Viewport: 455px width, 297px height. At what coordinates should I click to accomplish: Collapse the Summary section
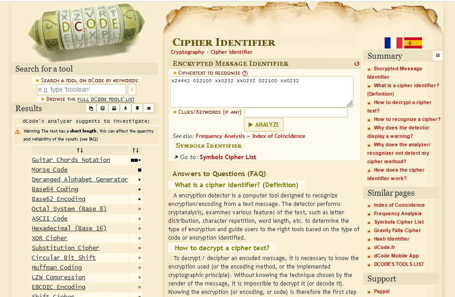click(437, 56)
